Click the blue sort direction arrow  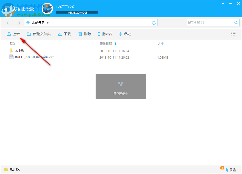tap(116, 44)
